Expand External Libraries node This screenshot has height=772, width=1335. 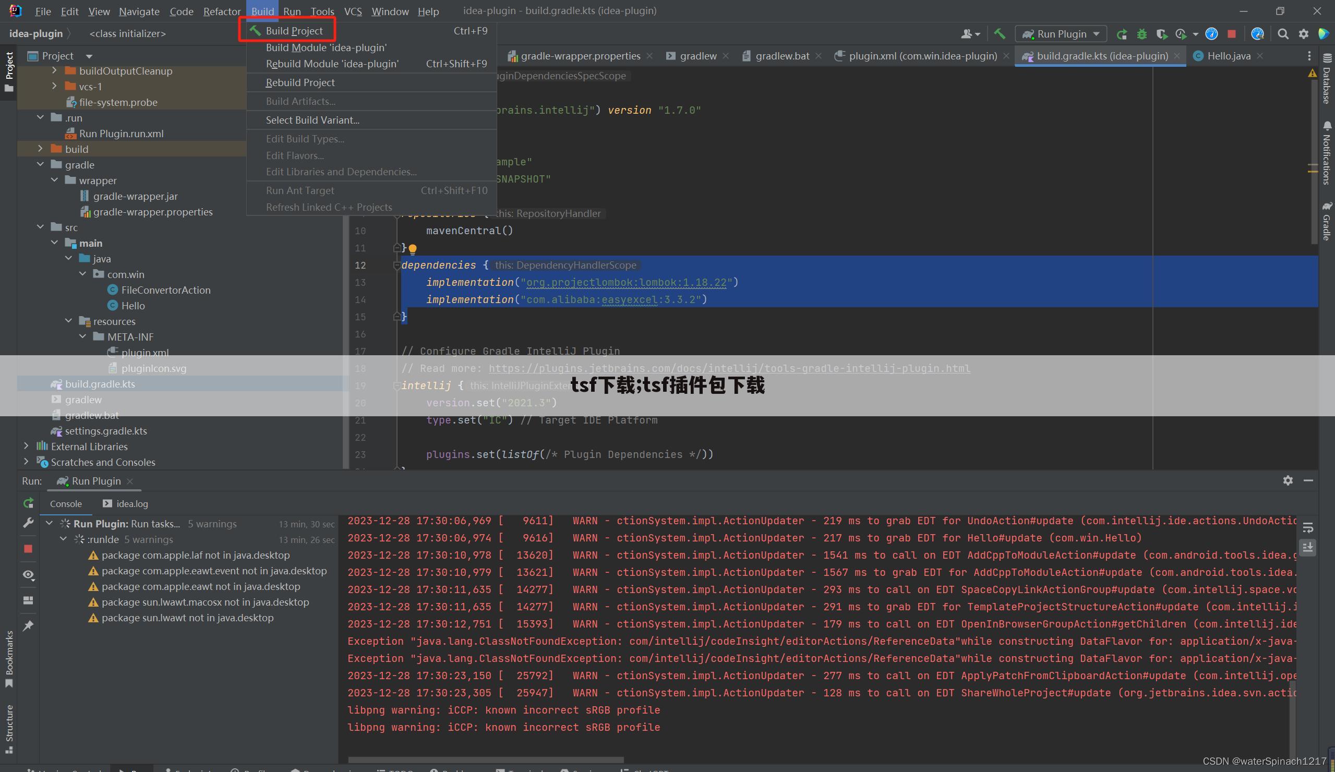point(26,446)
